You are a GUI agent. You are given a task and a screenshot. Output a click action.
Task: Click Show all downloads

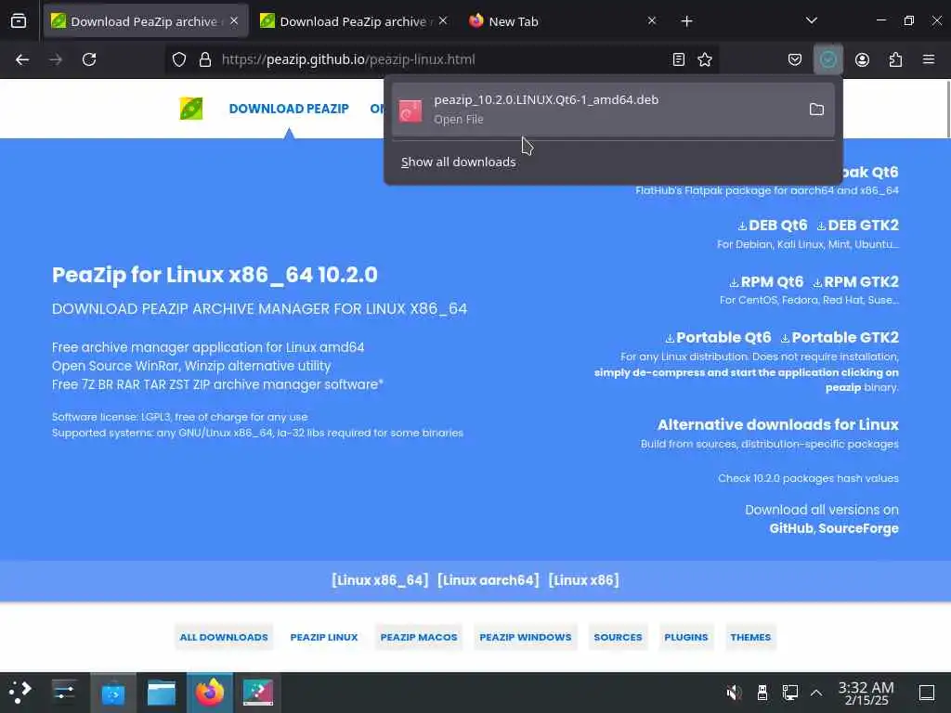(x=459, y=162)
